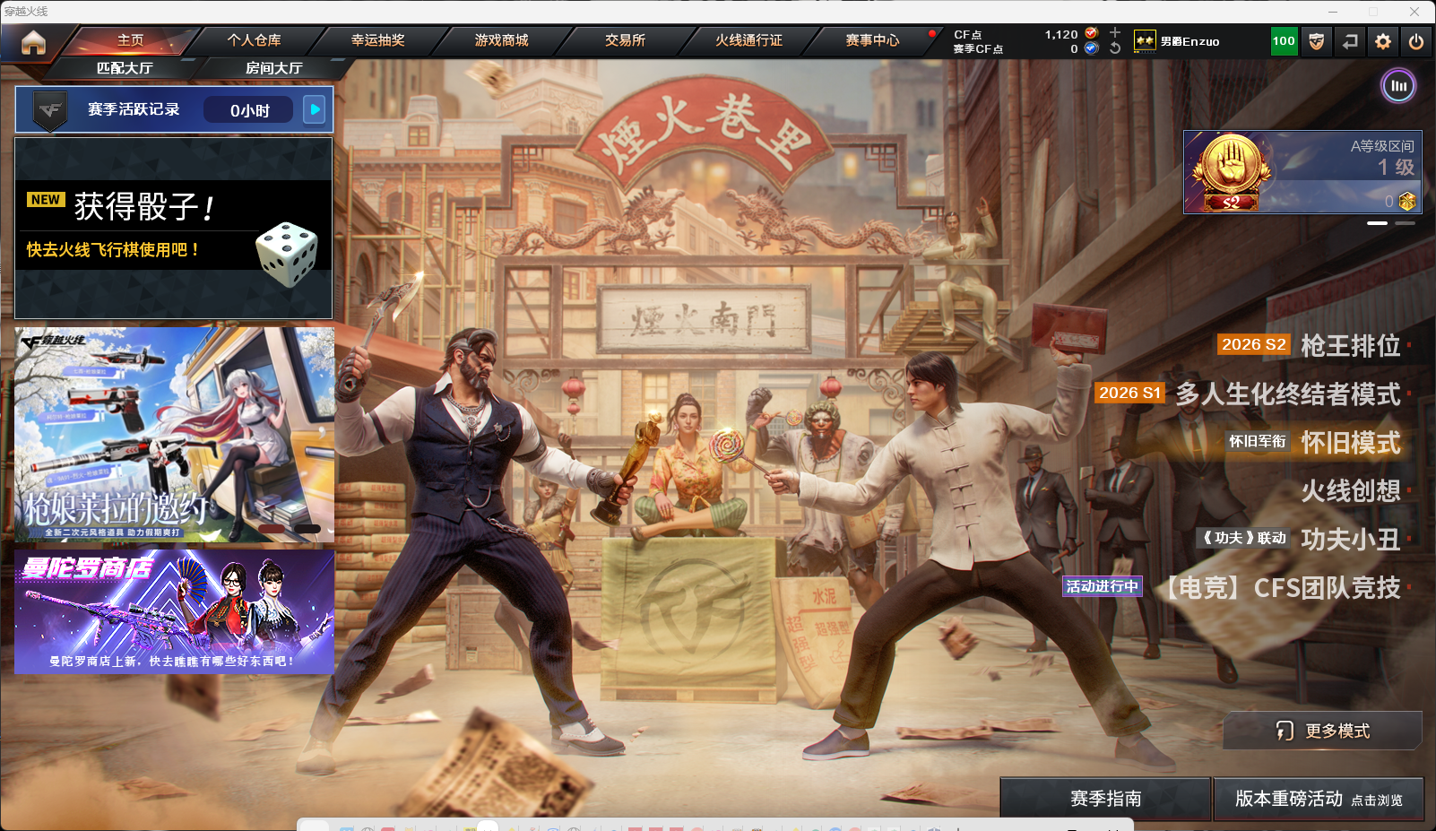Click the 快去火线飞行棋使用吧 text

(x=112, y=250)
